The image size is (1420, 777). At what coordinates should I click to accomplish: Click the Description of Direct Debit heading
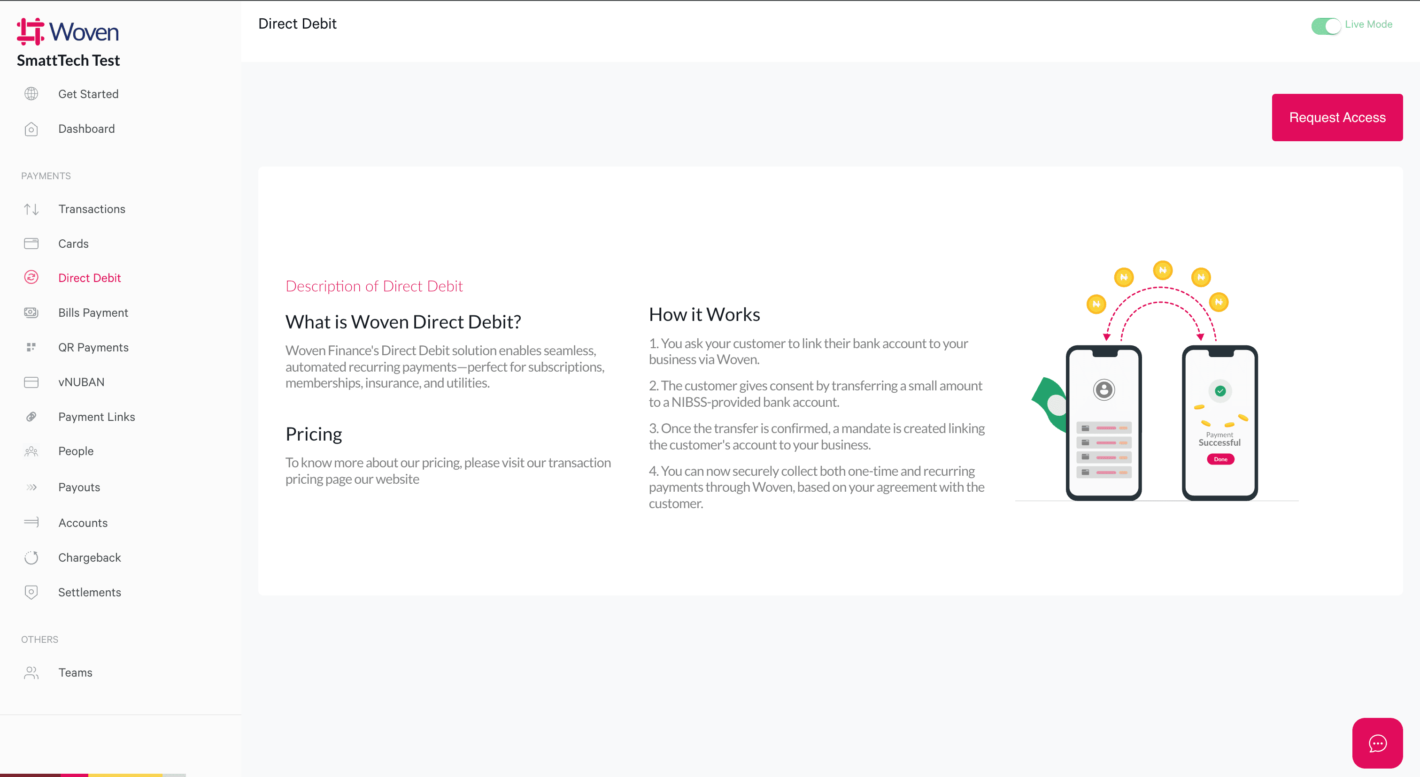point(374,286)
